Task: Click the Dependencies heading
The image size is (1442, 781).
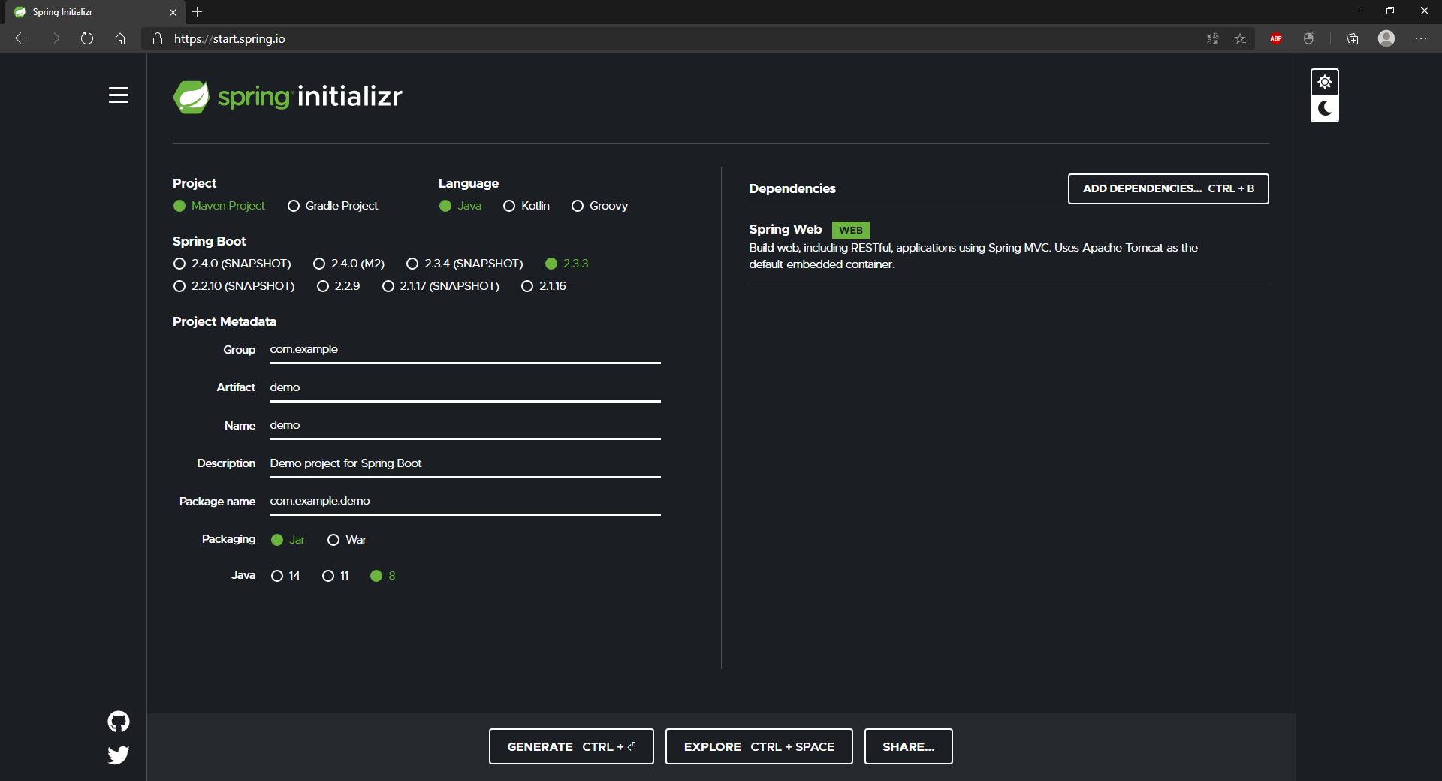Action: [x=792, y=188]
